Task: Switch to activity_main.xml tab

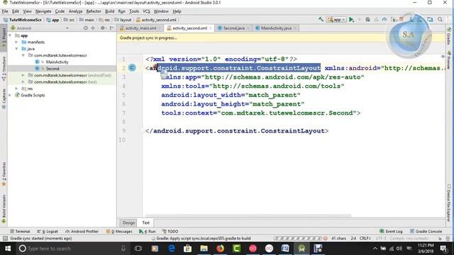Action: [140, 28]
